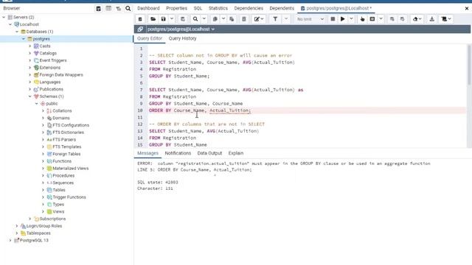Select the Messages output tab
This screenshot has height=265, width=472.
147,153
